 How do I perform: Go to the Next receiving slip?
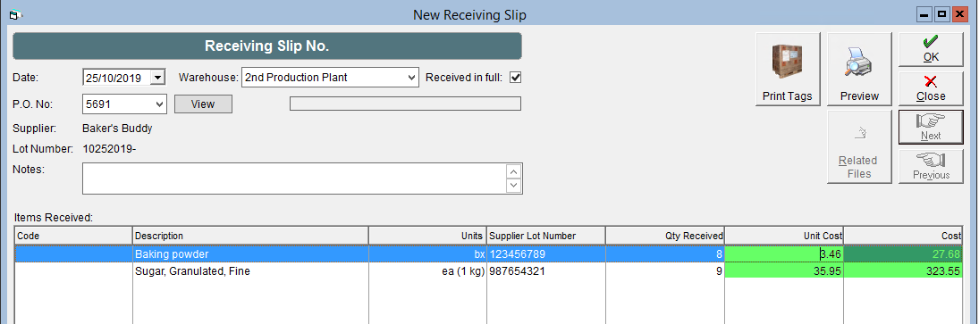pos(931,127)
